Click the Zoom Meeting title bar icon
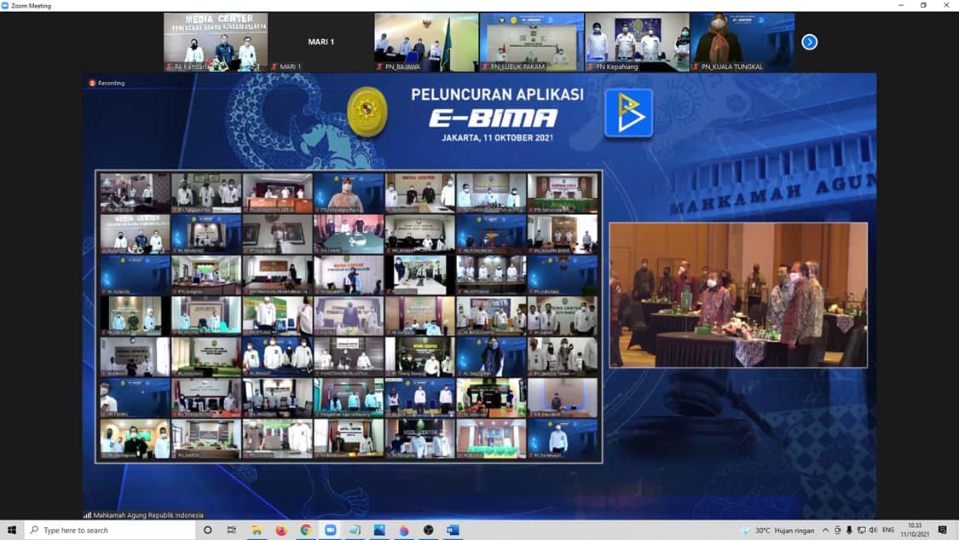The width and height of the screenshot is (959, 540). [x=5, y=5]
